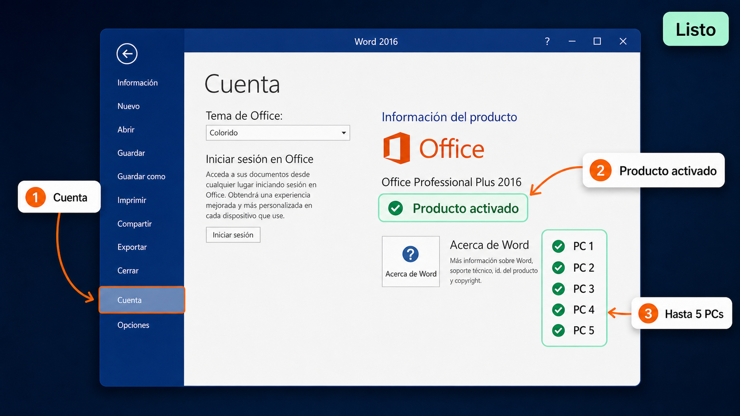Click the Producto activado status text
The height and width of the screenshot is (416, 740).
(x=466, y=208)
